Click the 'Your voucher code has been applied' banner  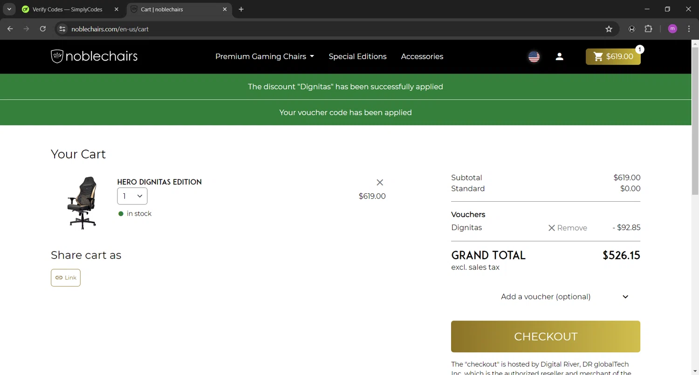pos(345,112)
